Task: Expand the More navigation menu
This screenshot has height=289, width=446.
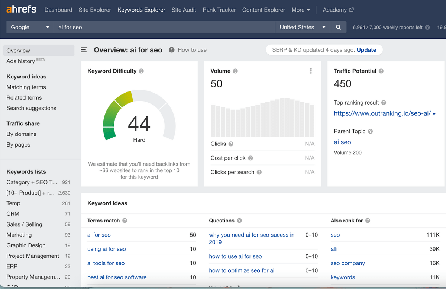Action: coord(301,10)
